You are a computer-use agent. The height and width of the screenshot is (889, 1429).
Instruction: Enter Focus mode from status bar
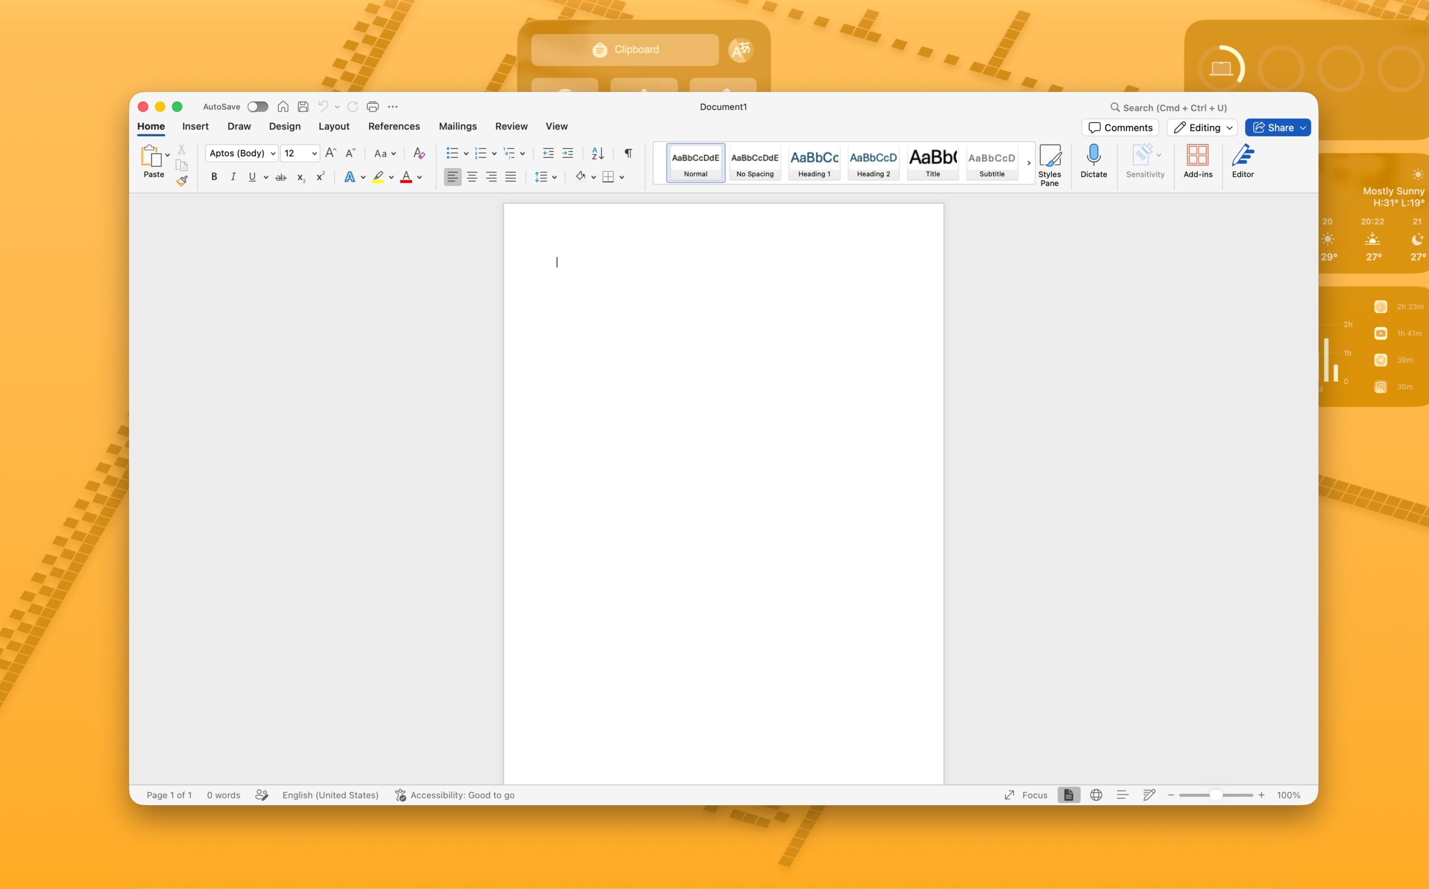1025,795
